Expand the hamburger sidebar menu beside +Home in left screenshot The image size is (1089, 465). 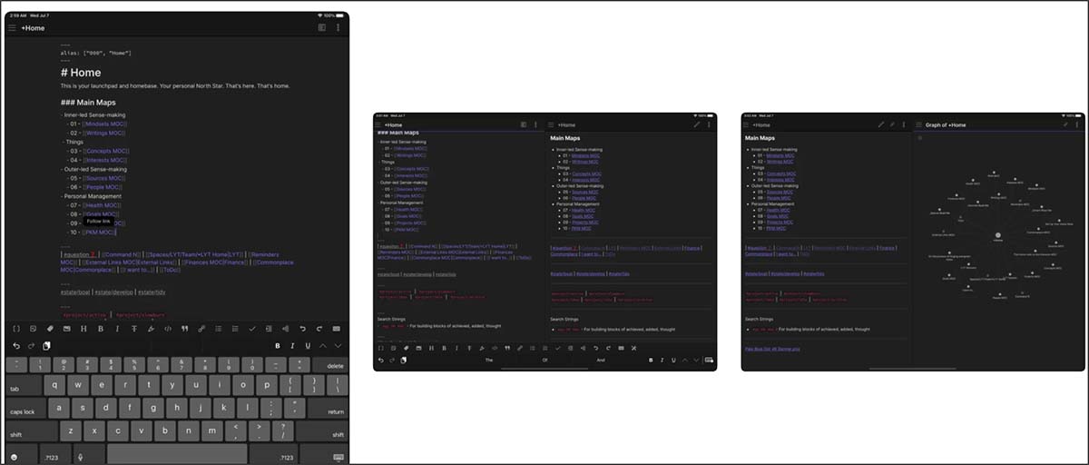tap(12, 28)
